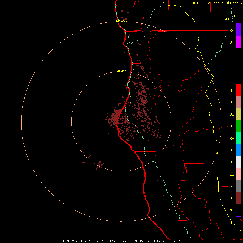Click the DS white legend swatch
The width and height of the screenshot is (243, 243).
(x=238, y=162)
